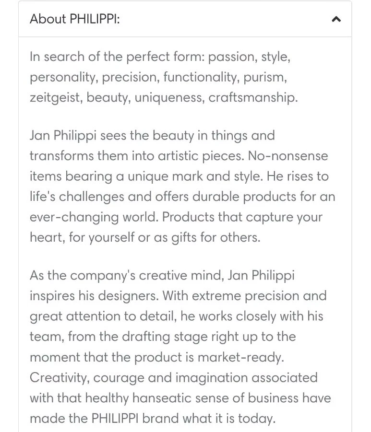Collapse the About PHILIPPI section chevron
Image resolution: width=371 pixels, height=432 pixels.
336,19
